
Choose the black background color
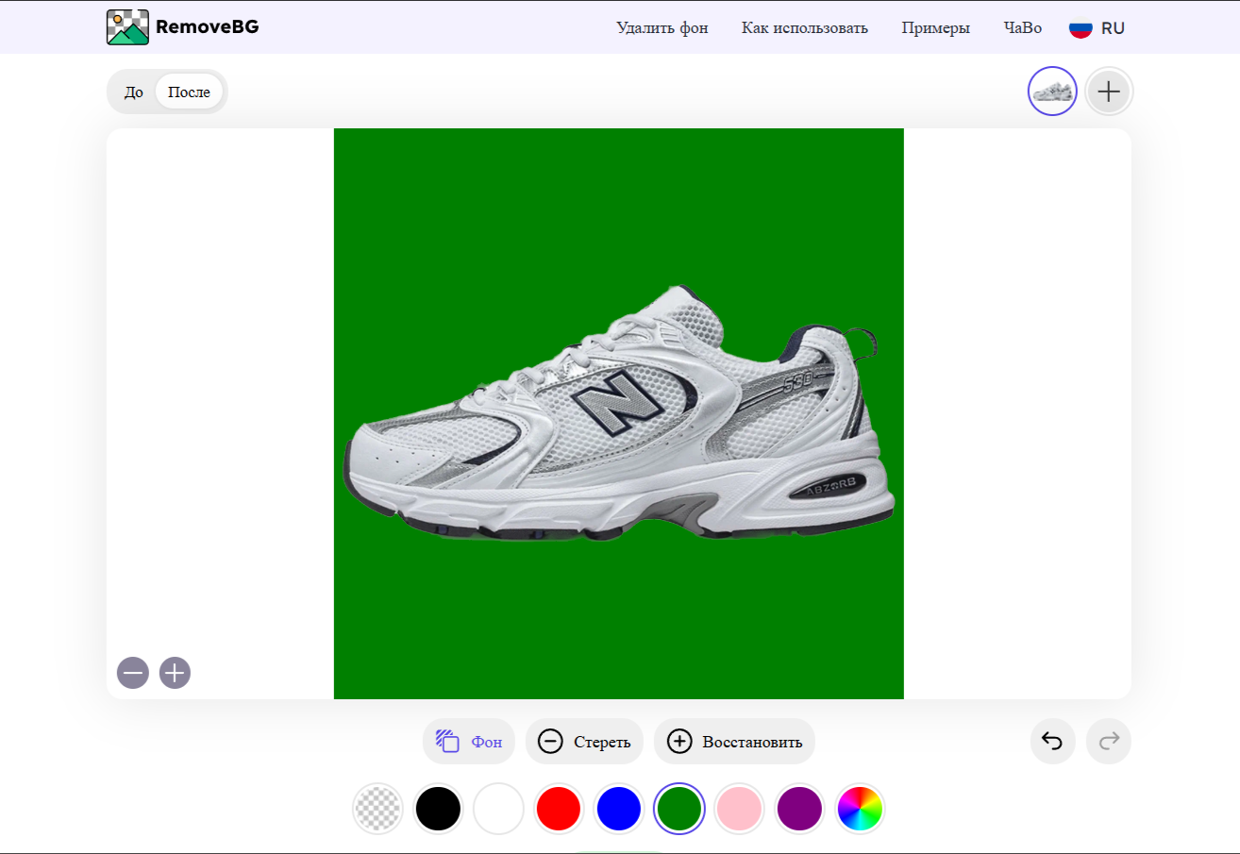[x=438, y=809]
